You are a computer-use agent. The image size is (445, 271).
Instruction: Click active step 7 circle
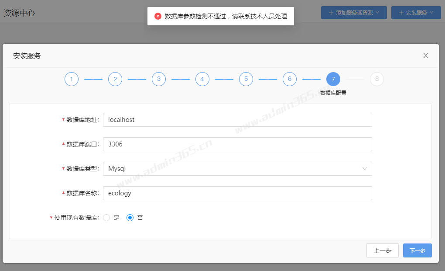tap(333, 79)
